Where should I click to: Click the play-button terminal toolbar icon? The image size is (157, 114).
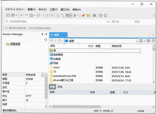(x=38, y=15)
